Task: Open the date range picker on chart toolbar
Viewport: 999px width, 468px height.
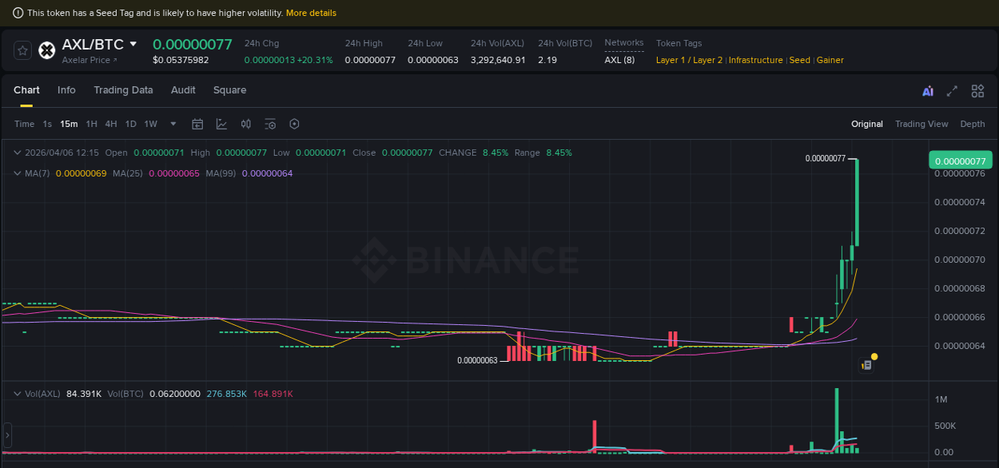Action: pyautogui.click(x=197, y=124)
